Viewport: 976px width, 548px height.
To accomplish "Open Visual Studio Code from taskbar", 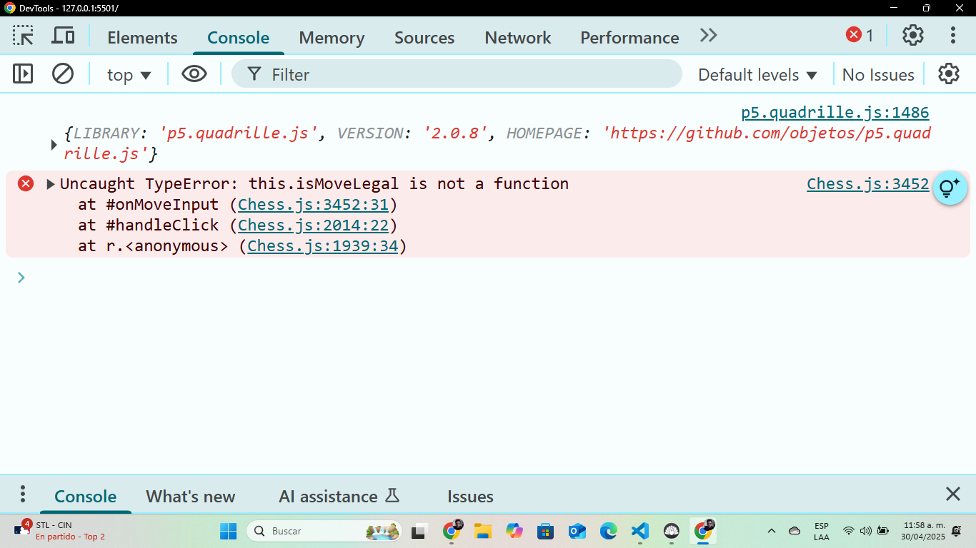I will click(x=639, y=531).
